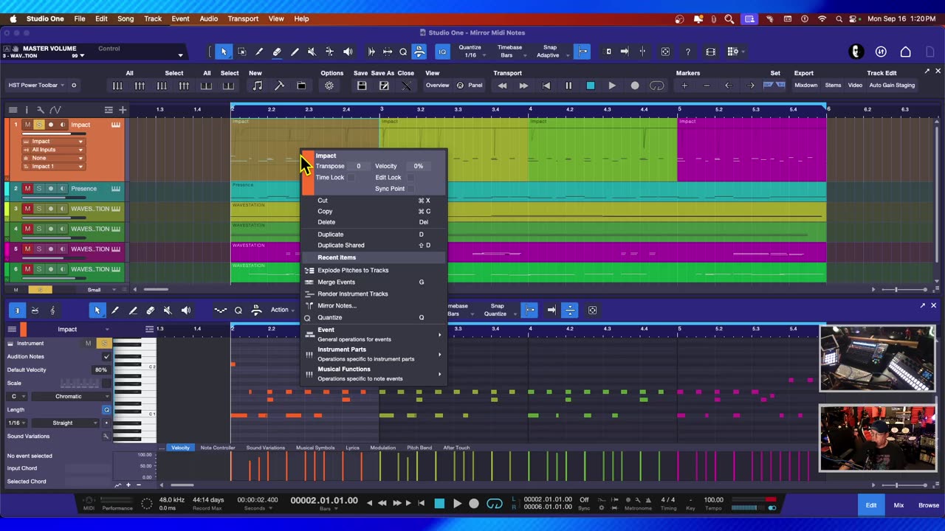Open the video player film icon
The height and width of the screenshot is (531, 945).
click(x=710, y=52)
